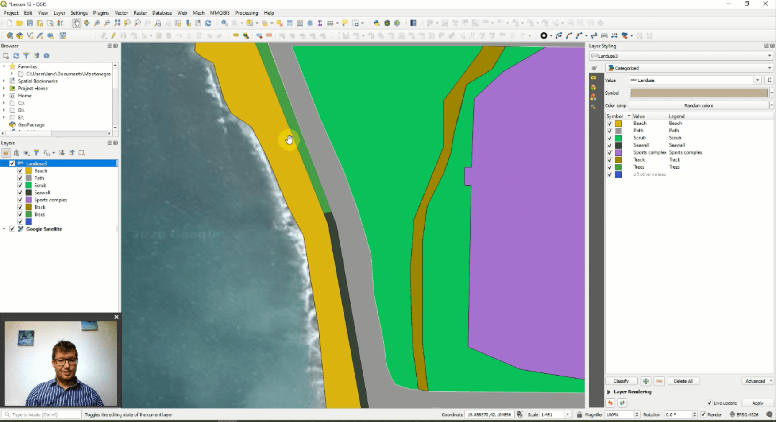Click the filter legend icon in Layers panel
Screen dimensions: 776x422
[x=36, y=153]
